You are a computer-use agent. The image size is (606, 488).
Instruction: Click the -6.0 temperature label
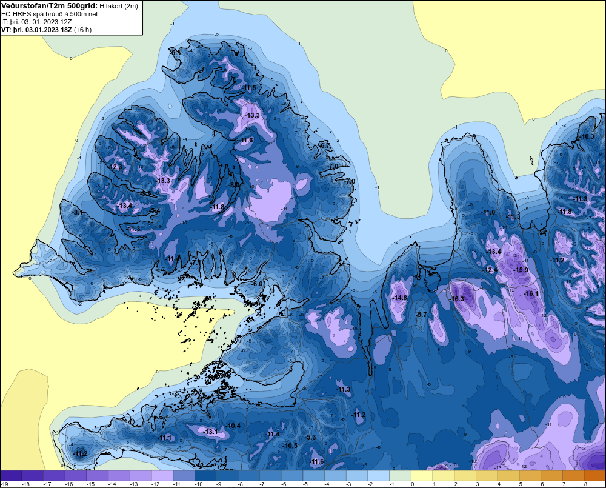[x=257, y=284]
